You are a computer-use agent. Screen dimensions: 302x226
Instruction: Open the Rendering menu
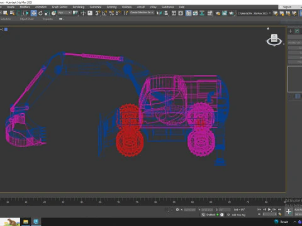coord(78,7)
